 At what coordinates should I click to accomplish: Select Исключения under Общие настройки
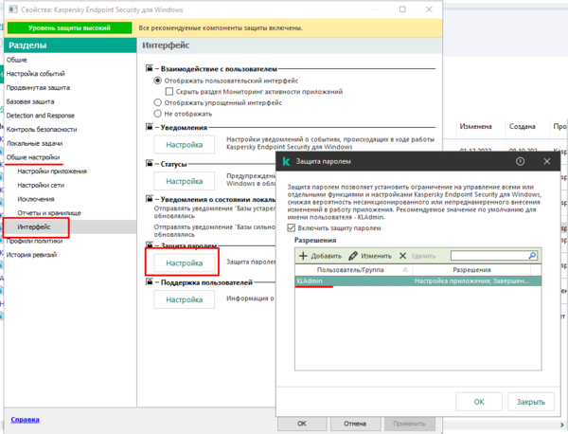coord(38,199)
